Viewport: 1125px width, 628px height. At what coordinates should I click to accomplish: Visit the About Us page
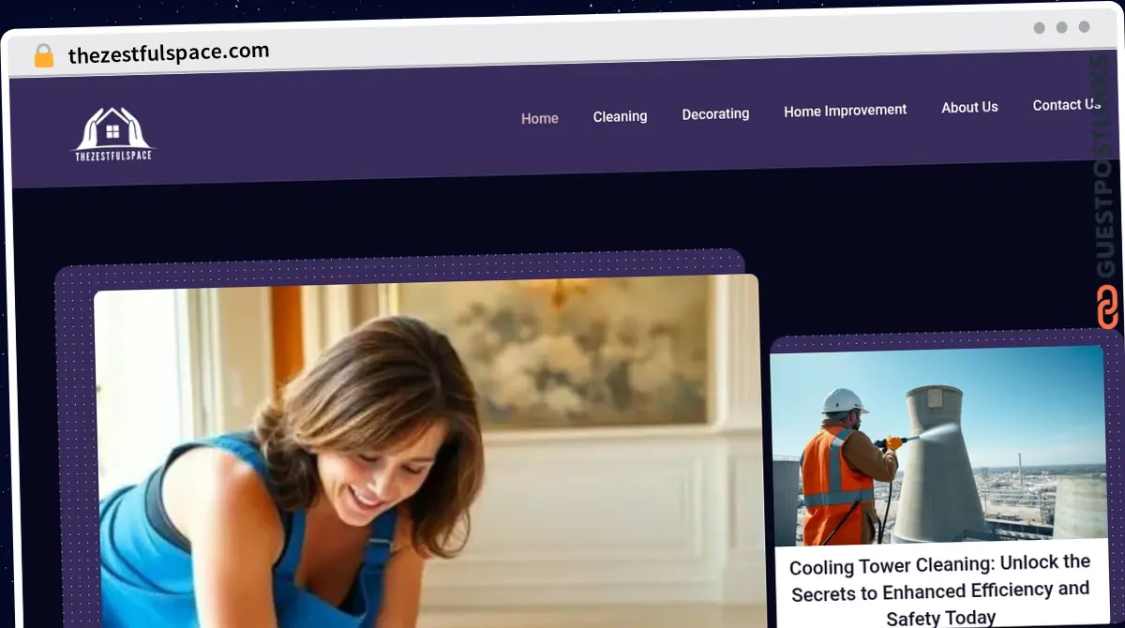pyautogui.click(x=969, y=107)
